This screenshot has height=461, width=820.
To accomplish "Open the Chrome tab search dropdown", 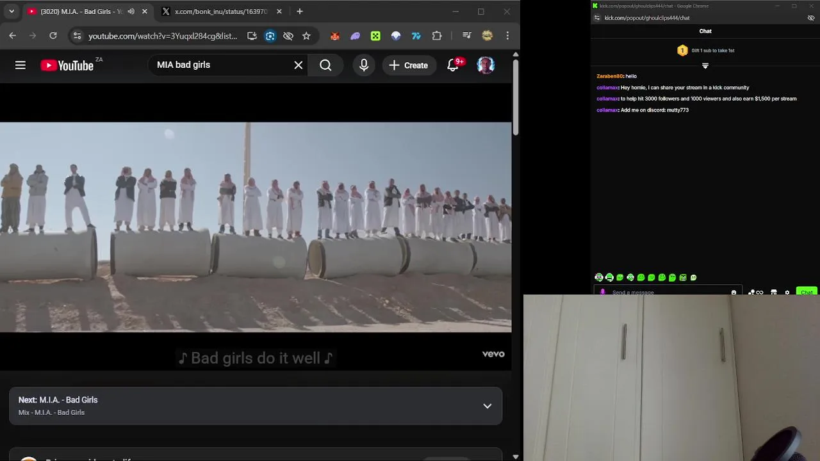I will click(12, 12).
